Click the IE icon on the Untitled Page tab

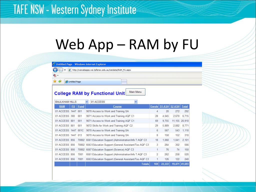(66, 82)
